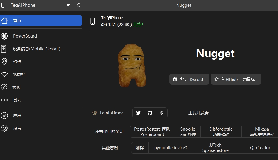Click the refresh device list icon
This screenshot has height=160, width=278.
(x=79, y=5)
